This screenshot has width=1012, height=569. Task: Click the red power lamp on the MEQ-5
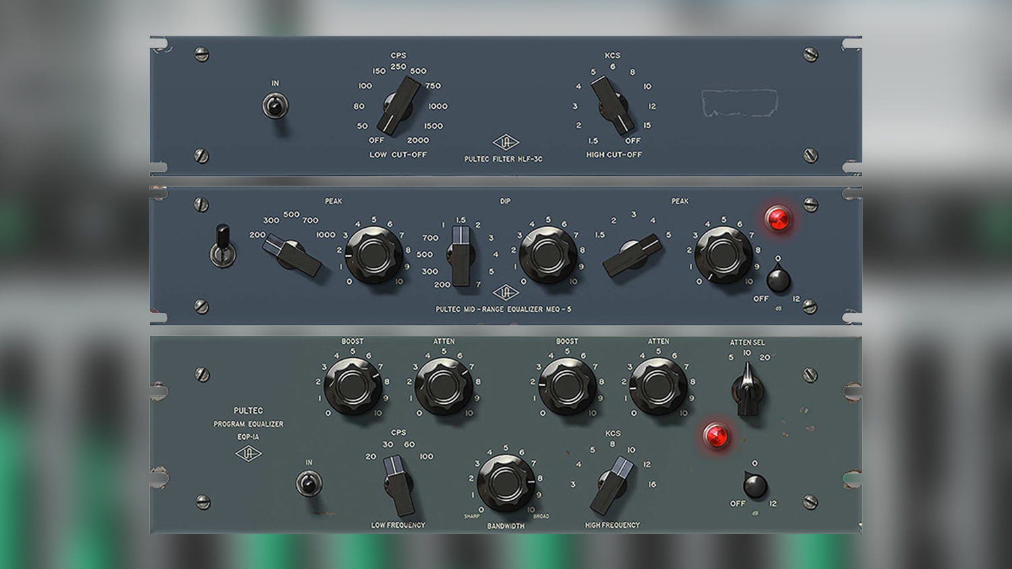[778, 218]
